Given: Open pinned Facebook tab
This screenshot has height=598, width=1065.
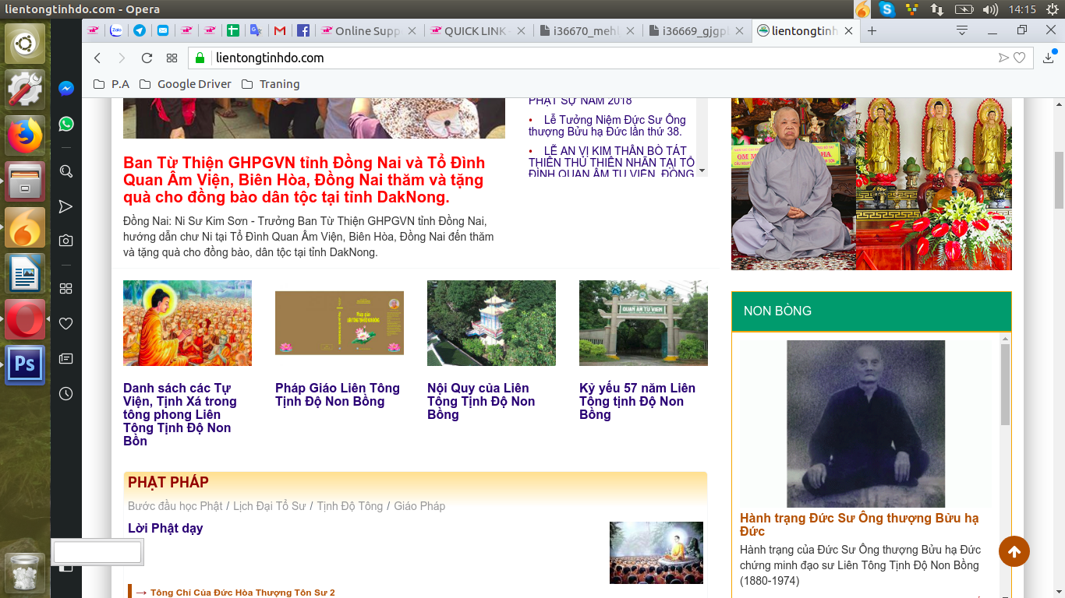Looking at the screenshot, I should tap(303, 31).
